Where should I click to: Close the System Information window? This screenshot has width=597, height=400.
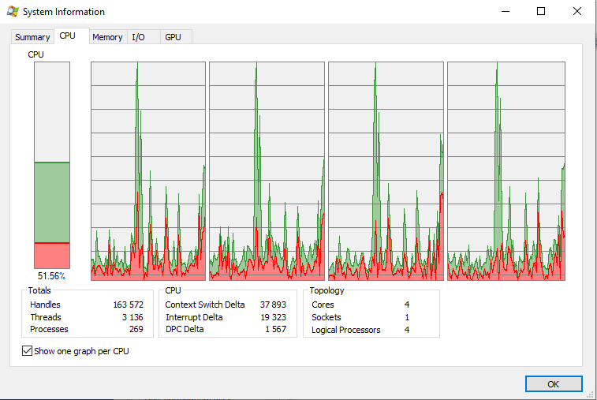576,11
